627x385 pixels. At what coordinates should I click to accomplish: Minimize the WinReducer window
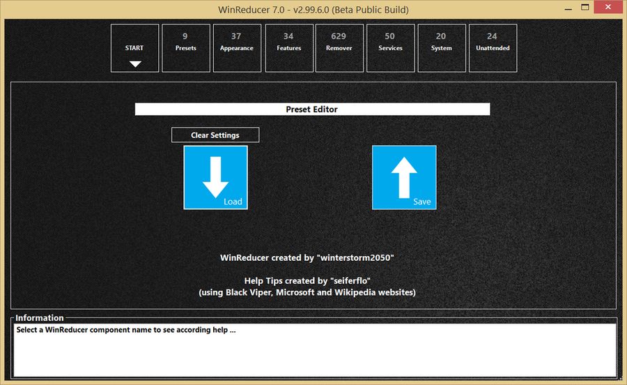(568, 8)
